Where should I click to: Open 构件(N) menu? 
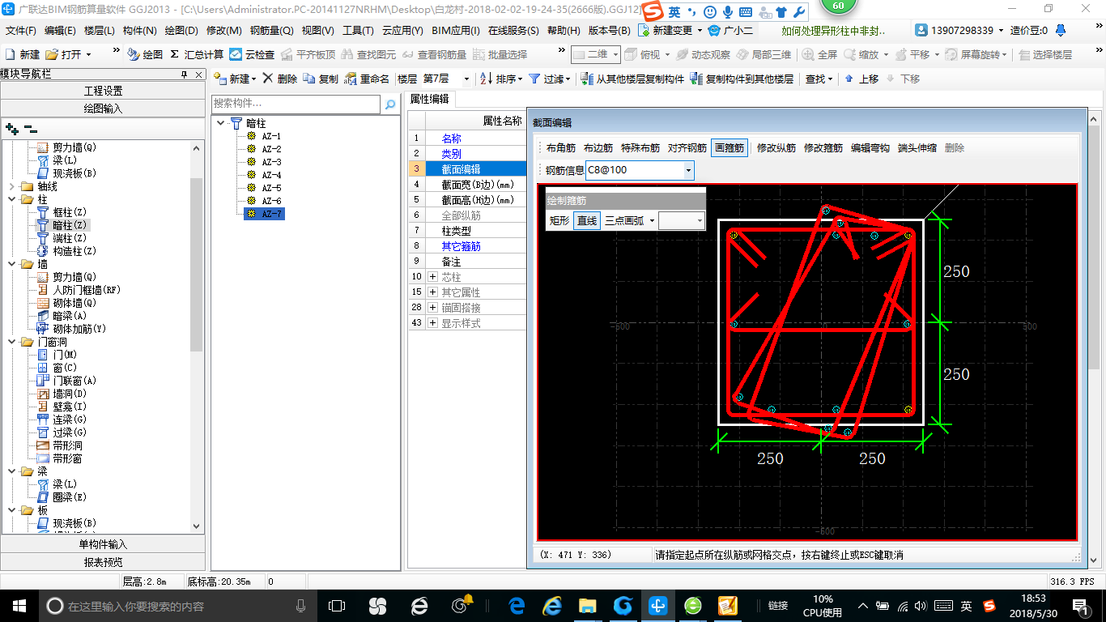(x=139, y=31)
